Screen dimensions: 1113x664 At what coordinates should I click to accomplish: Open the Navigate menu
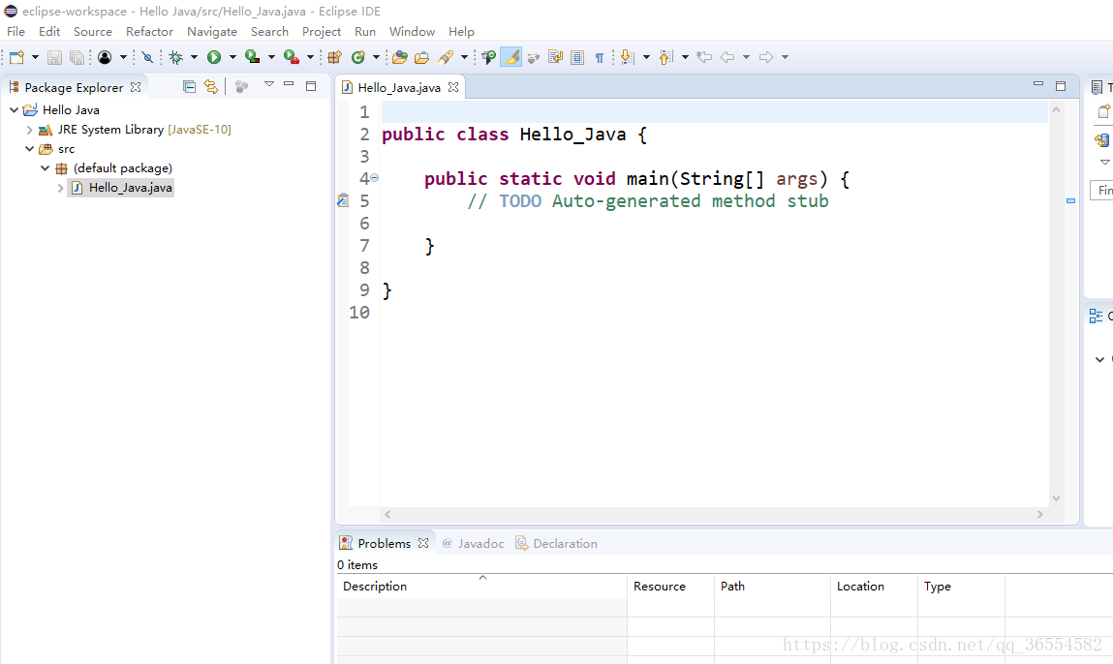(x=212, y=32)
